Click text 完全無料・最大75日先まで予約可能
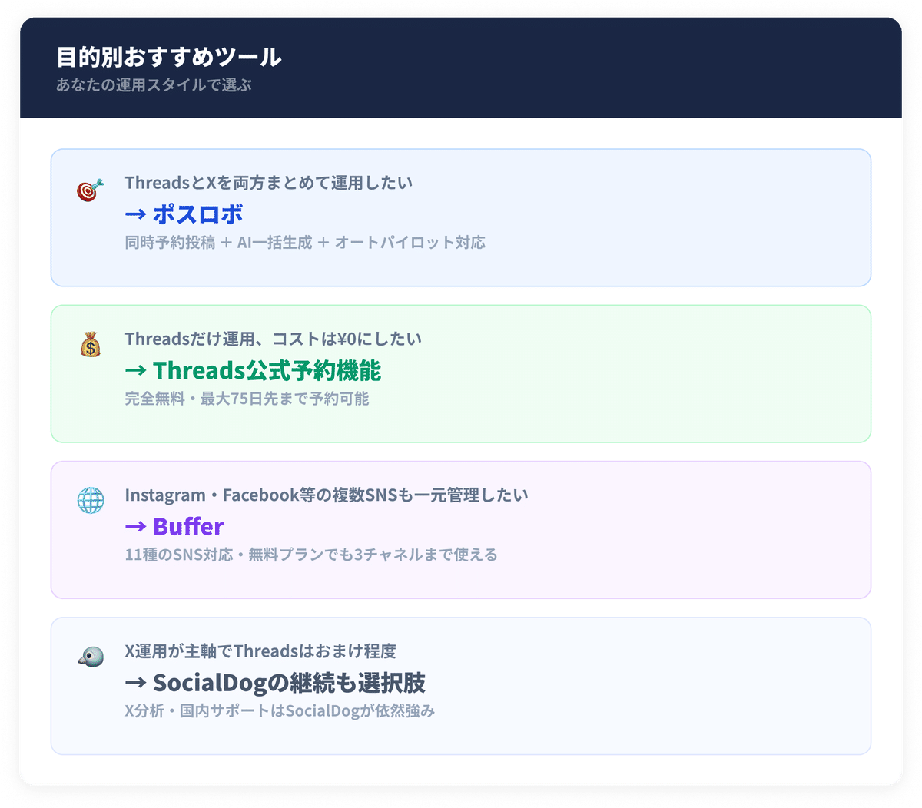 click(x=247, y=399)
